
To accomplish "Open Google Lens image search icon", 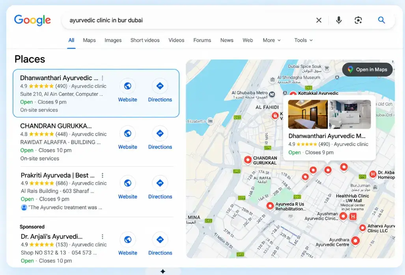I will pyautogui.click(x=358, y=20).
